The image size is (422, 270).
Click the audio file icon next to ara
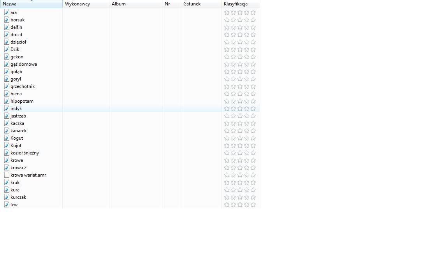click(7, 12)
